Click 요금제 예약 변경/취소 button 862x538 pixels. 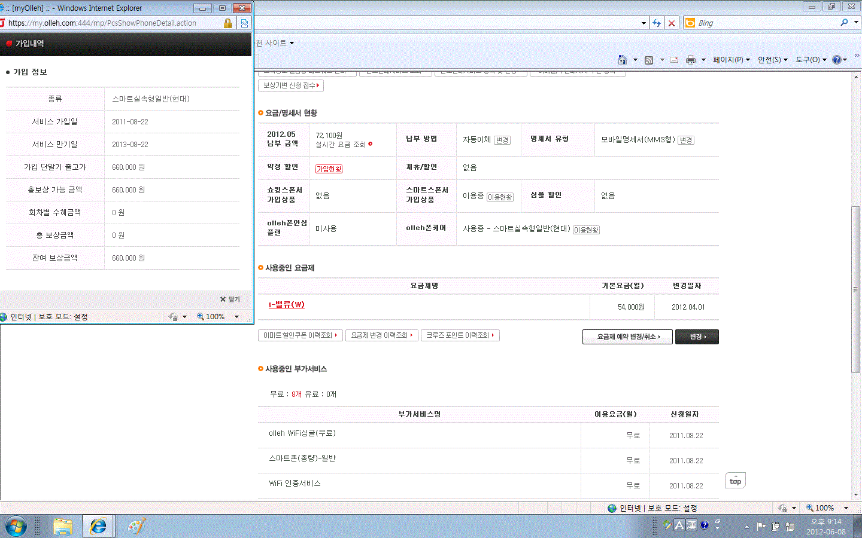tap(628, 337)
